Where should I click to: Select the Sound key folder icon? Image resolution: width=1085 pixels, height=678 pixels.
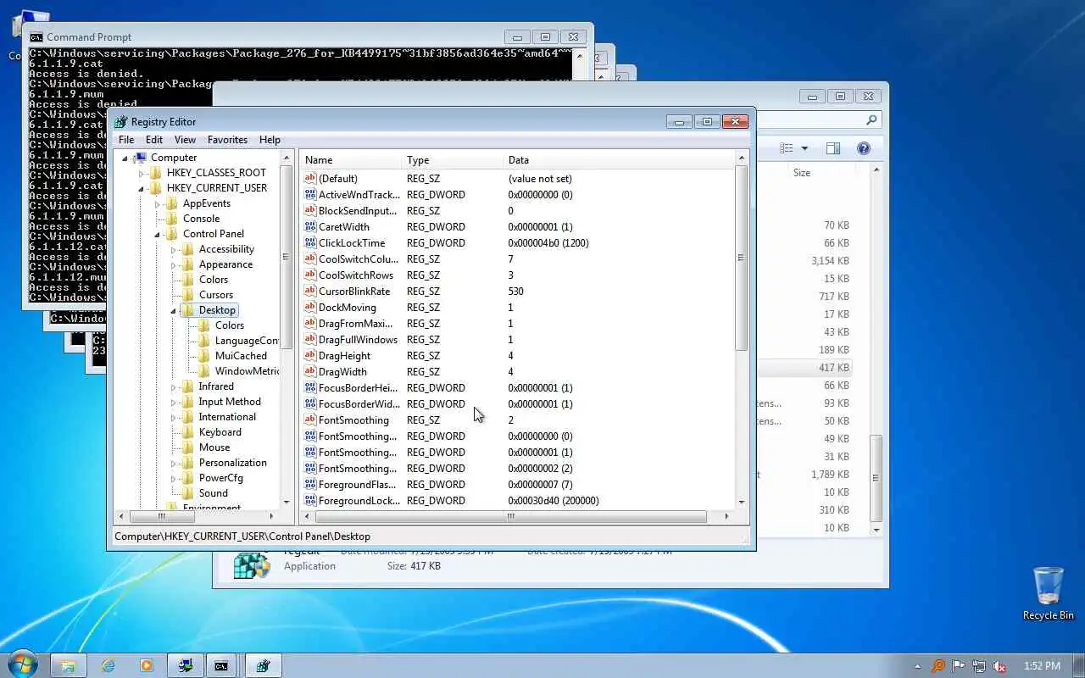188,493
